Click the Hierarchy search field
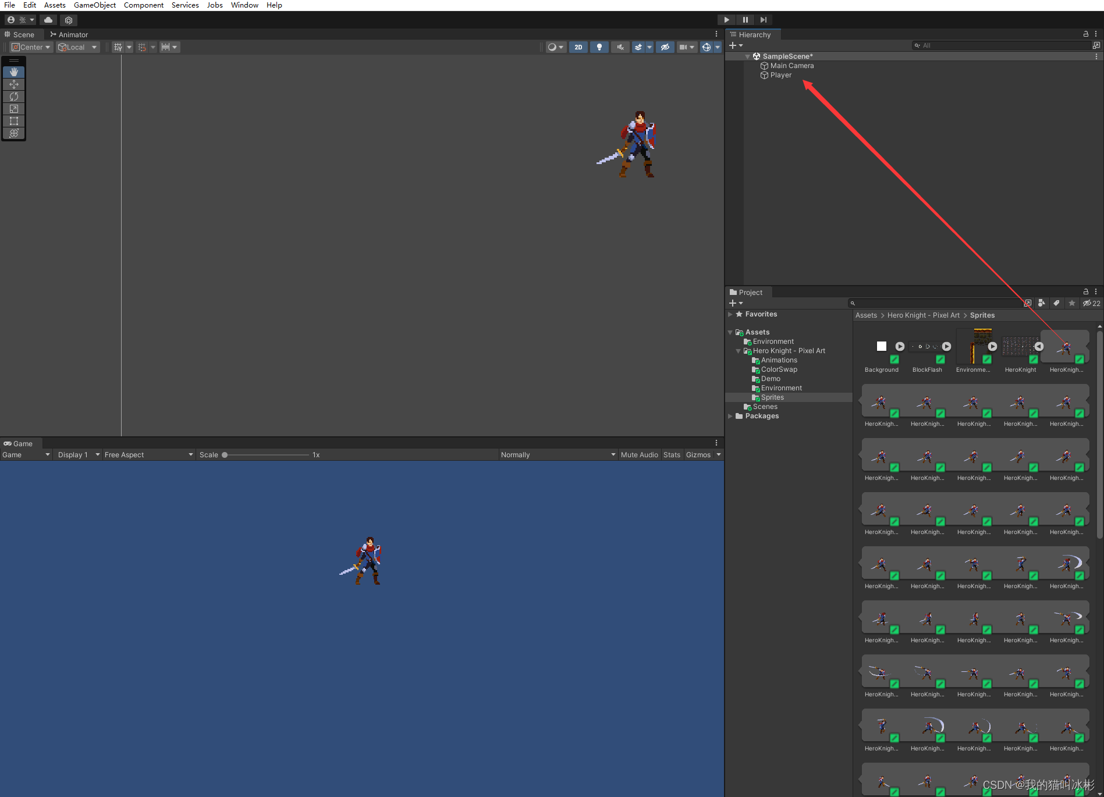This screenshot has width=1104, height=797. click(1002, 45)
